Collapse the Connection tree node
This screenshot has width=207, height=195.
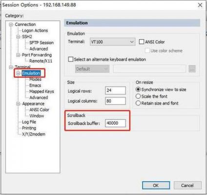[11, 24]
